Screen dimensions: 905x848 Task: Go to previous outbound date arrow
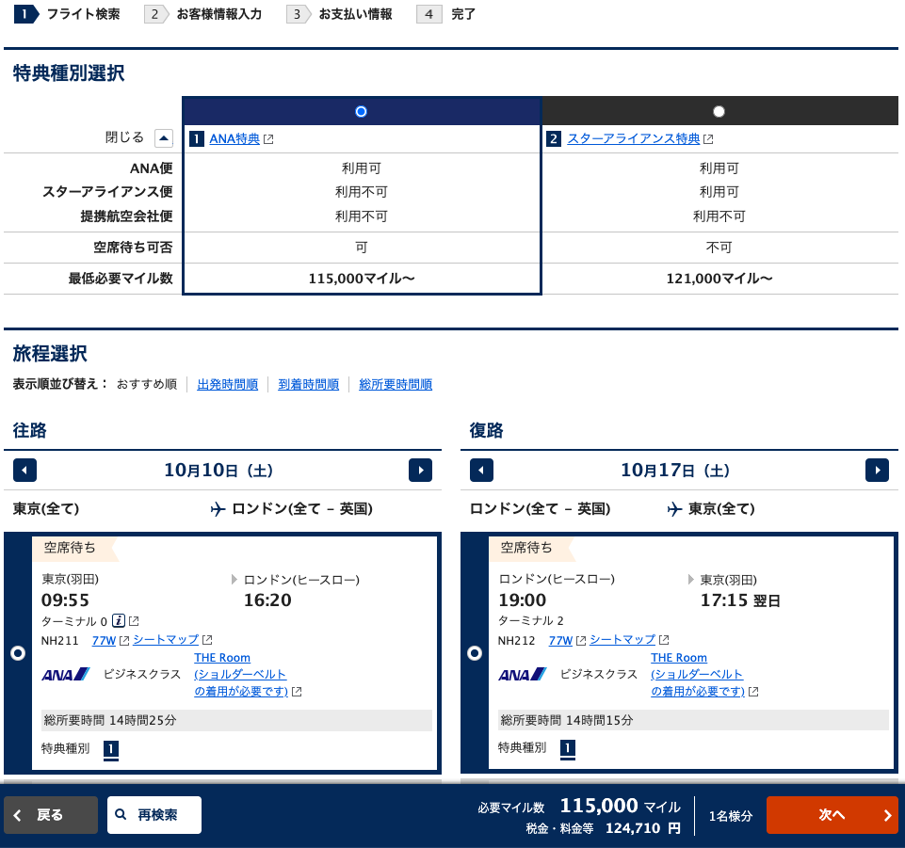point(25,470)
